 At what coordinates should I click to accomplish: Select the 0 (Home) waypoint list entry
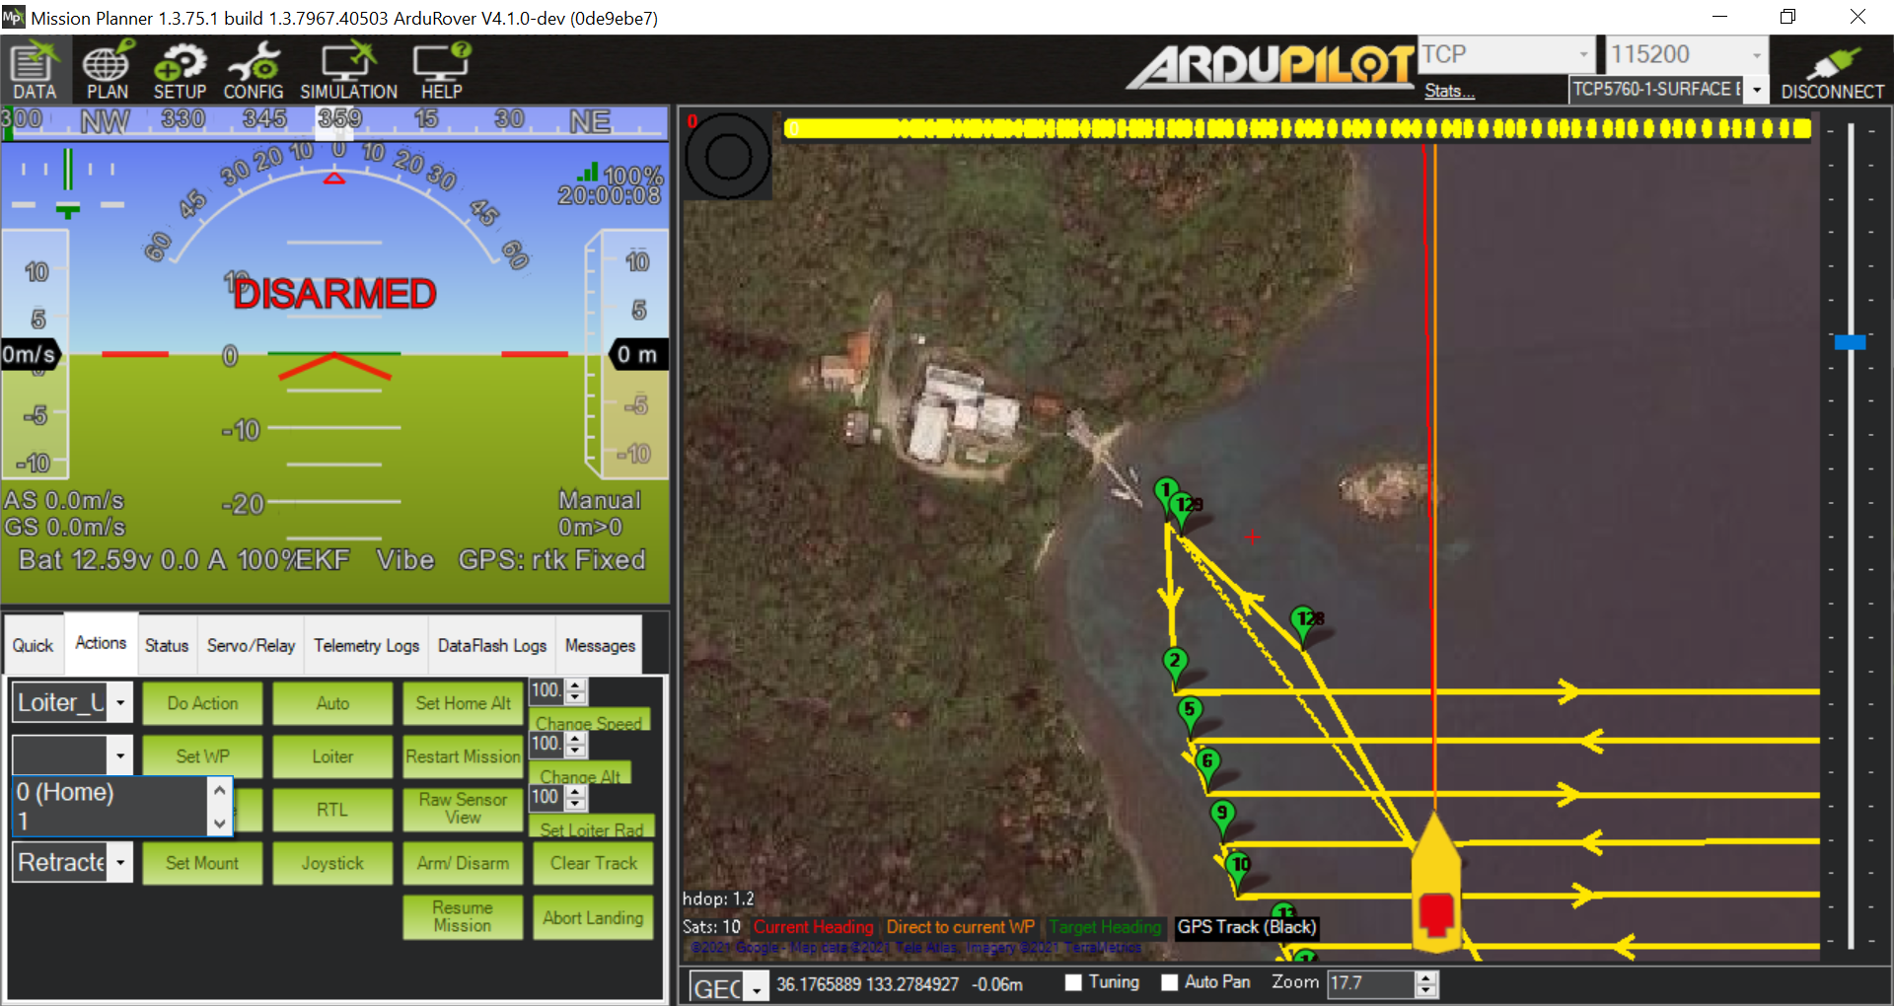point(109,792)
